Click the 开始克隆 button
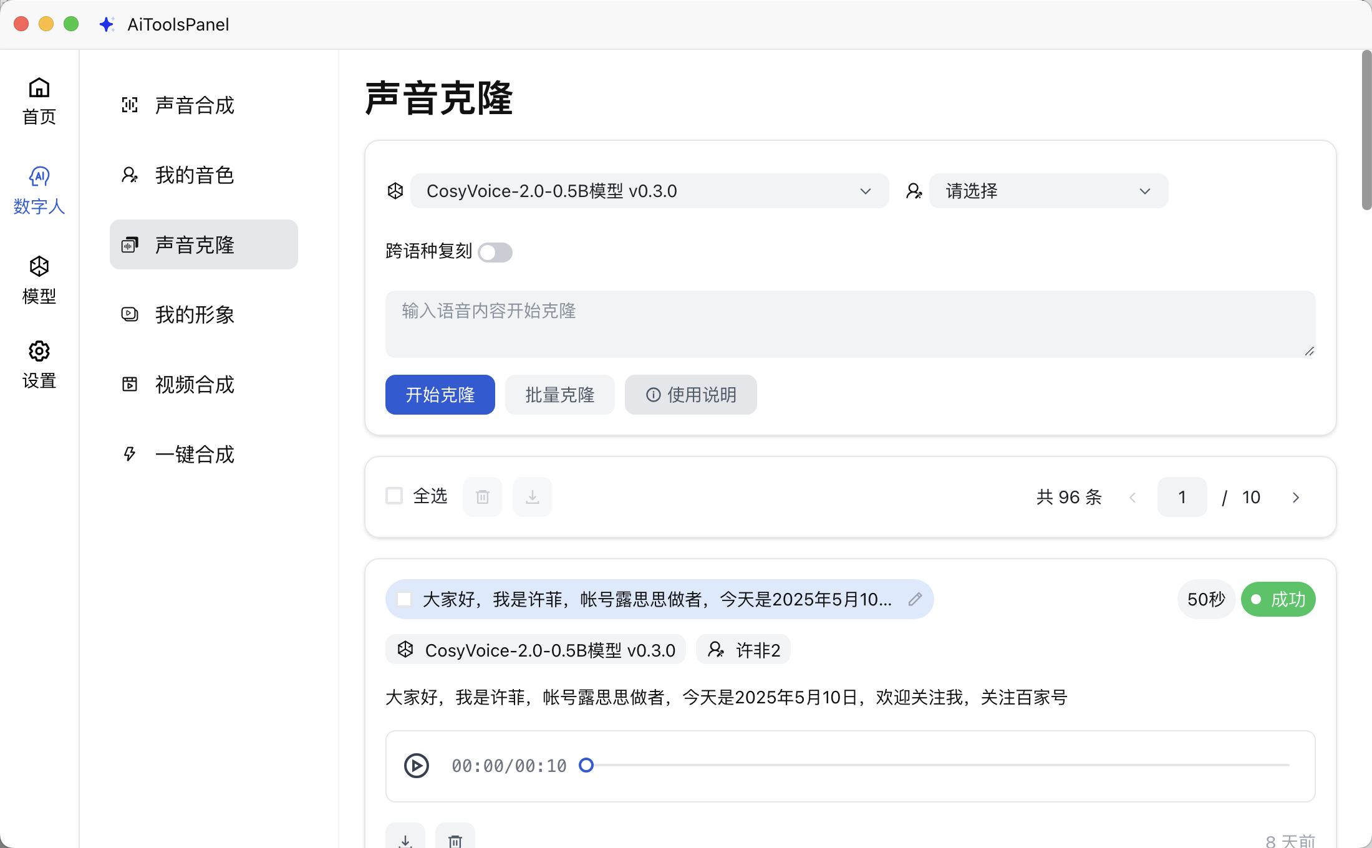 tap(440, 395)
